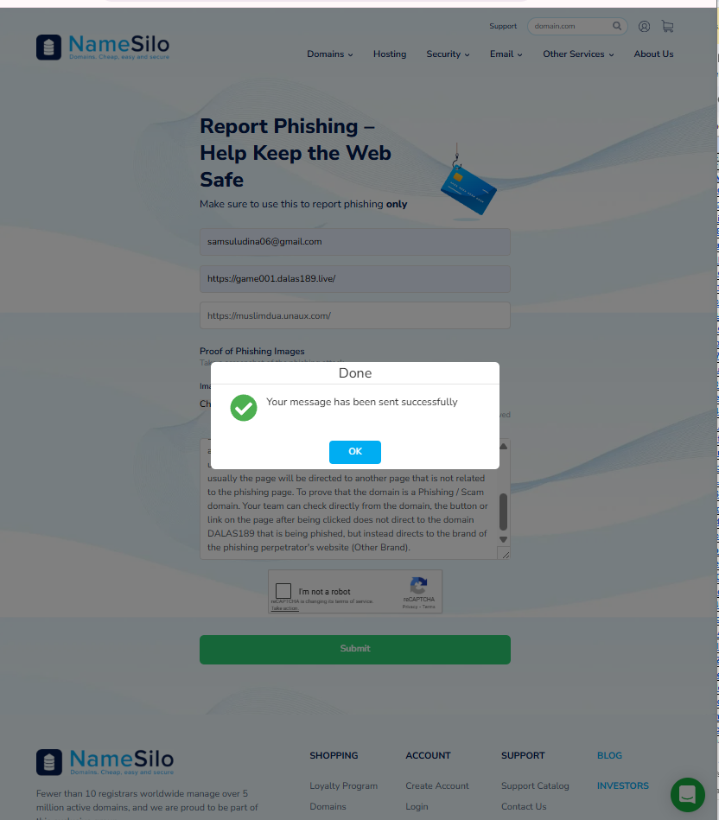Open the live chat bubble

point(688,795)
